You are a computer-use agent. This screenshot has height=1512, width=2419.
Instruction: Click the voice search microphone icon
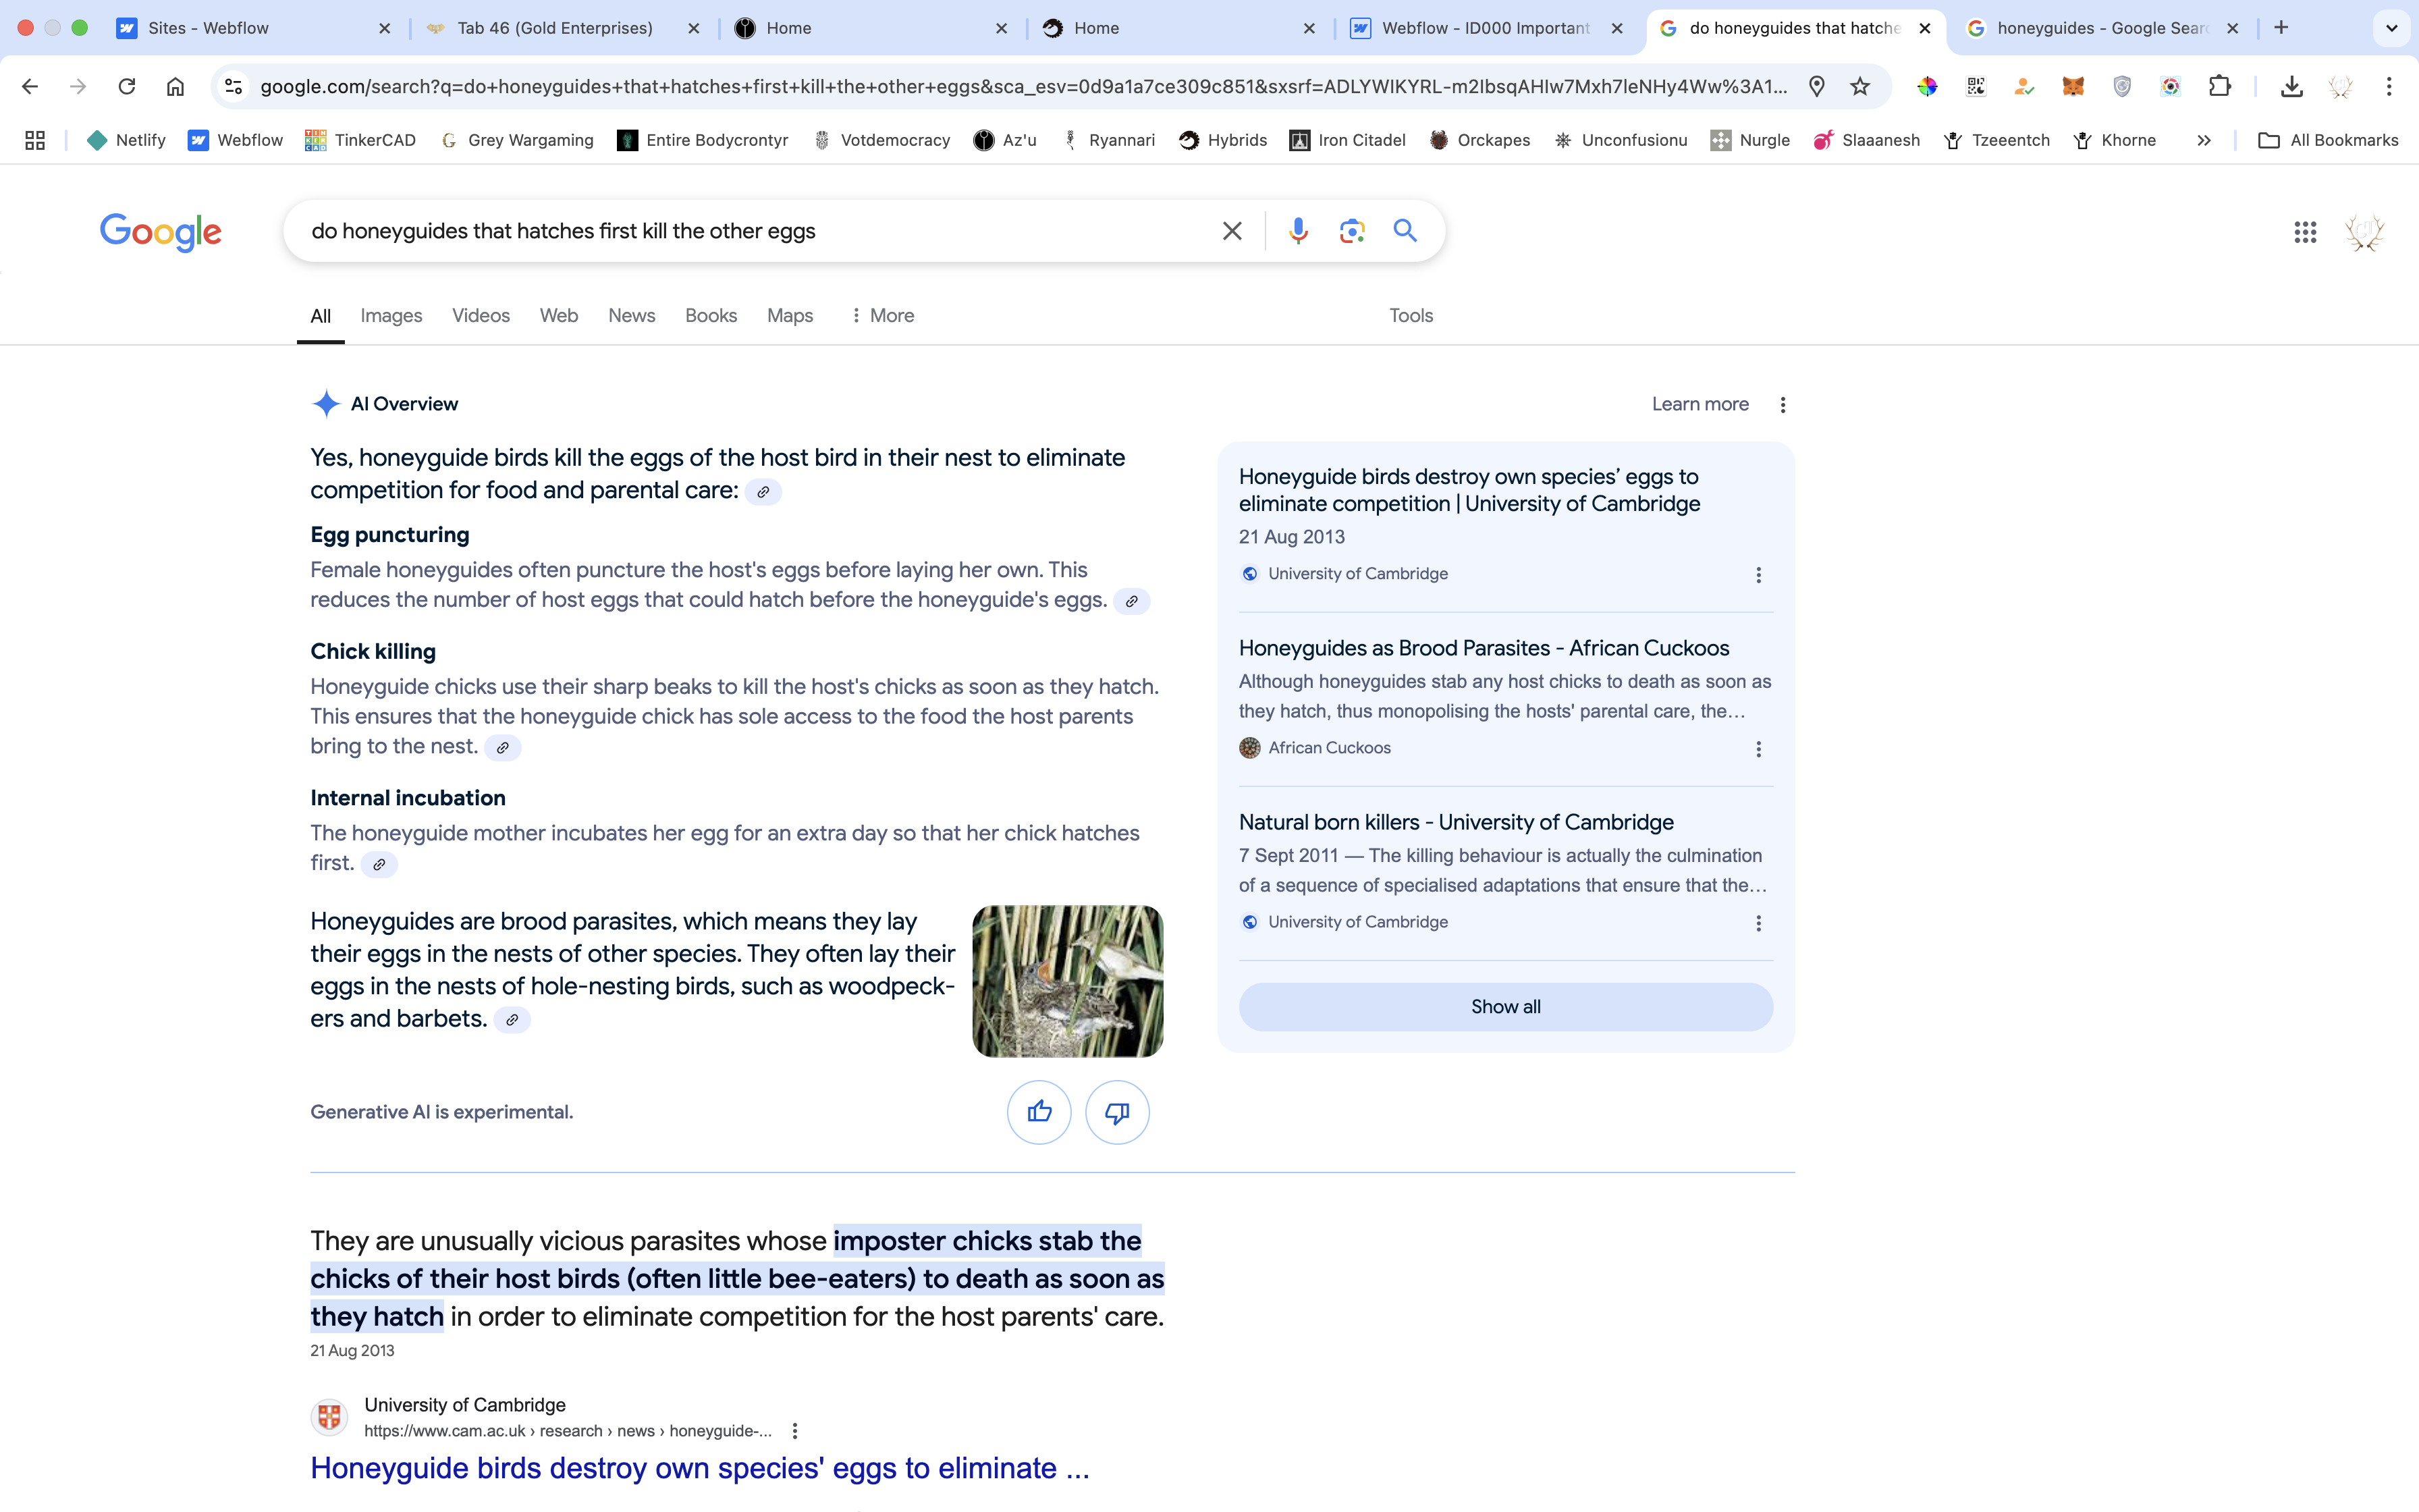(1297, 231)
